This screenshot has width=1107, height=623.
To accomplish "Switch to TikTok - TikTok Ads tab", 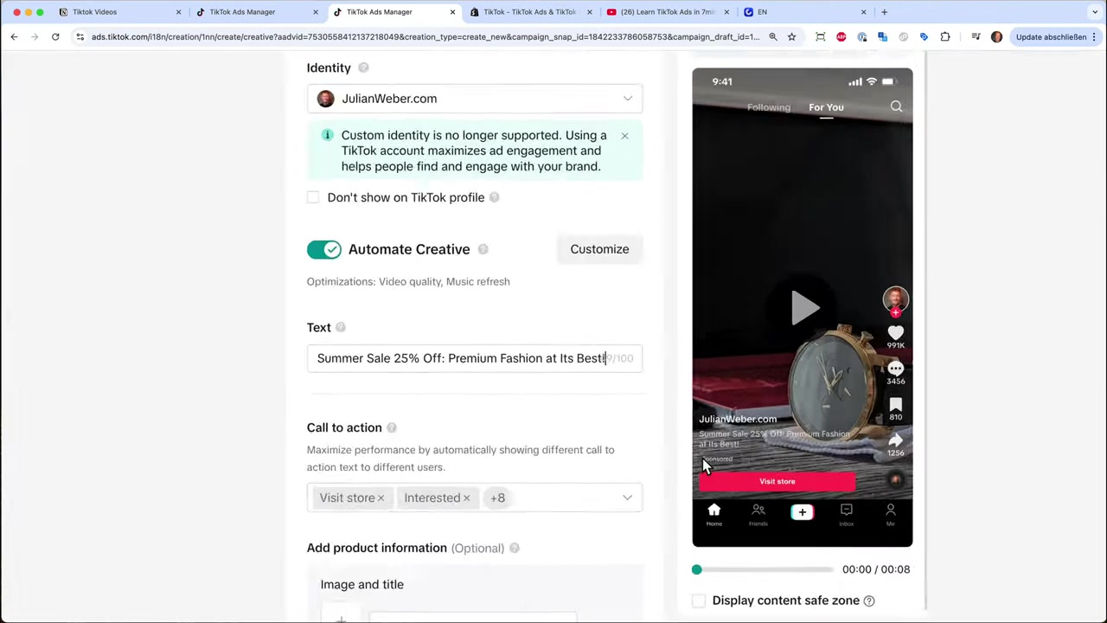I will (529, 12).
